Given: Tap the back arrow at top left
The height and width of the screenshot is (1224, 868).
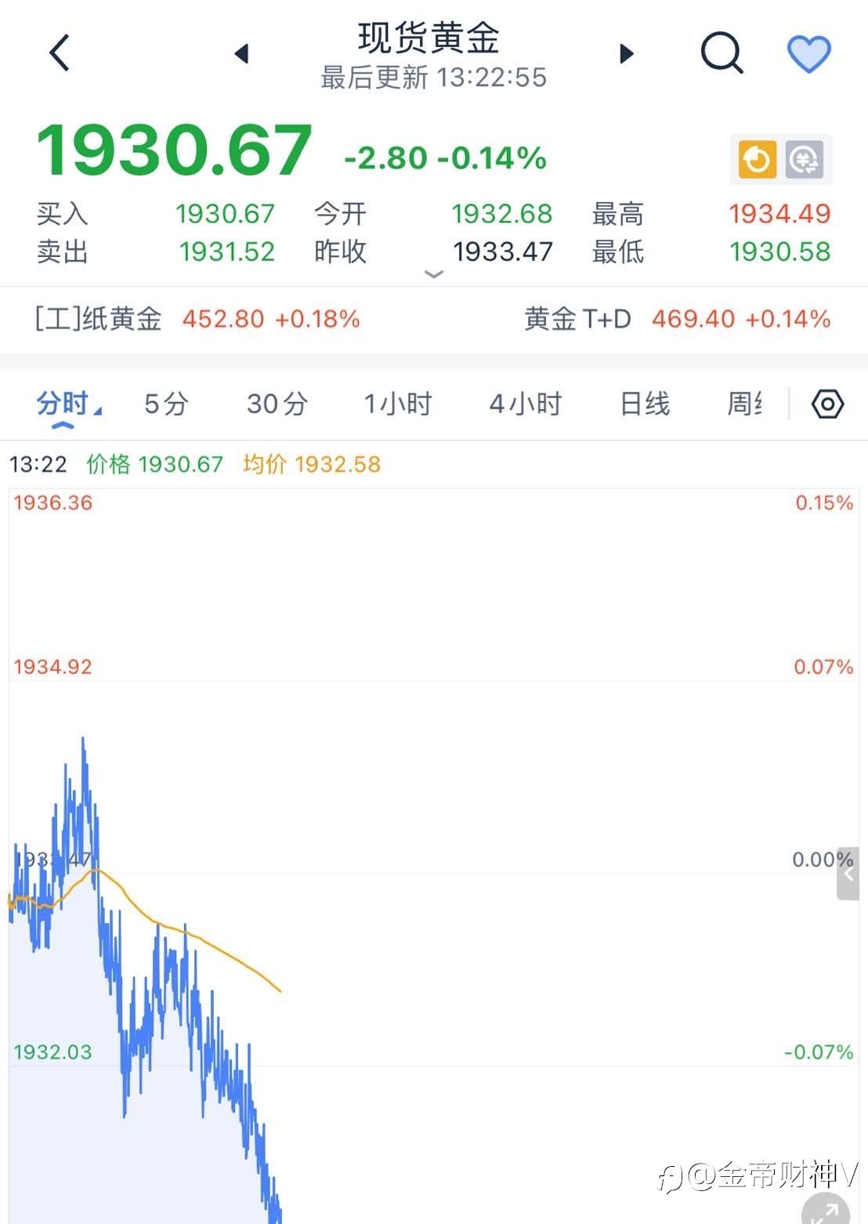Looking at the screenshot, I should pyautogui.click(x=60, y=53).
